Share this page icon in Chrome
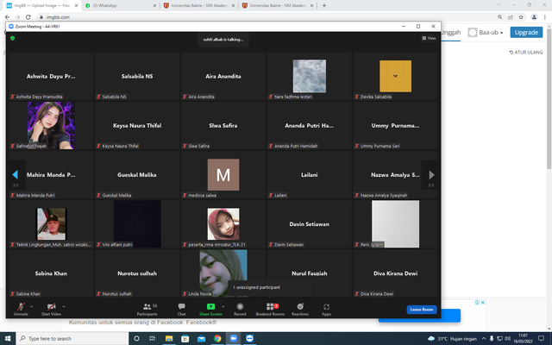Screen dimensions: 552x345 (511, 17)
